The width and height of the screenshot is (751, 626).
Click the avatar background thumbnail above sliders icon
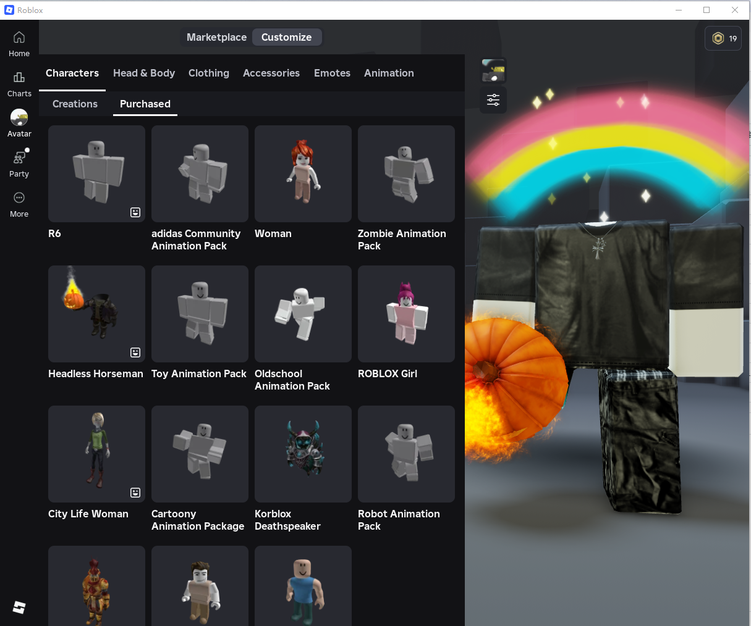(x=493, y=70)
